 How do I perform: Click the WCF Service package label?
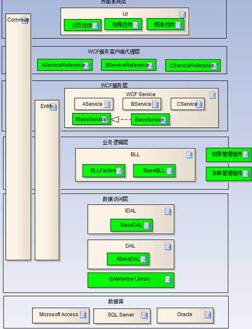[x=141, y=95]
